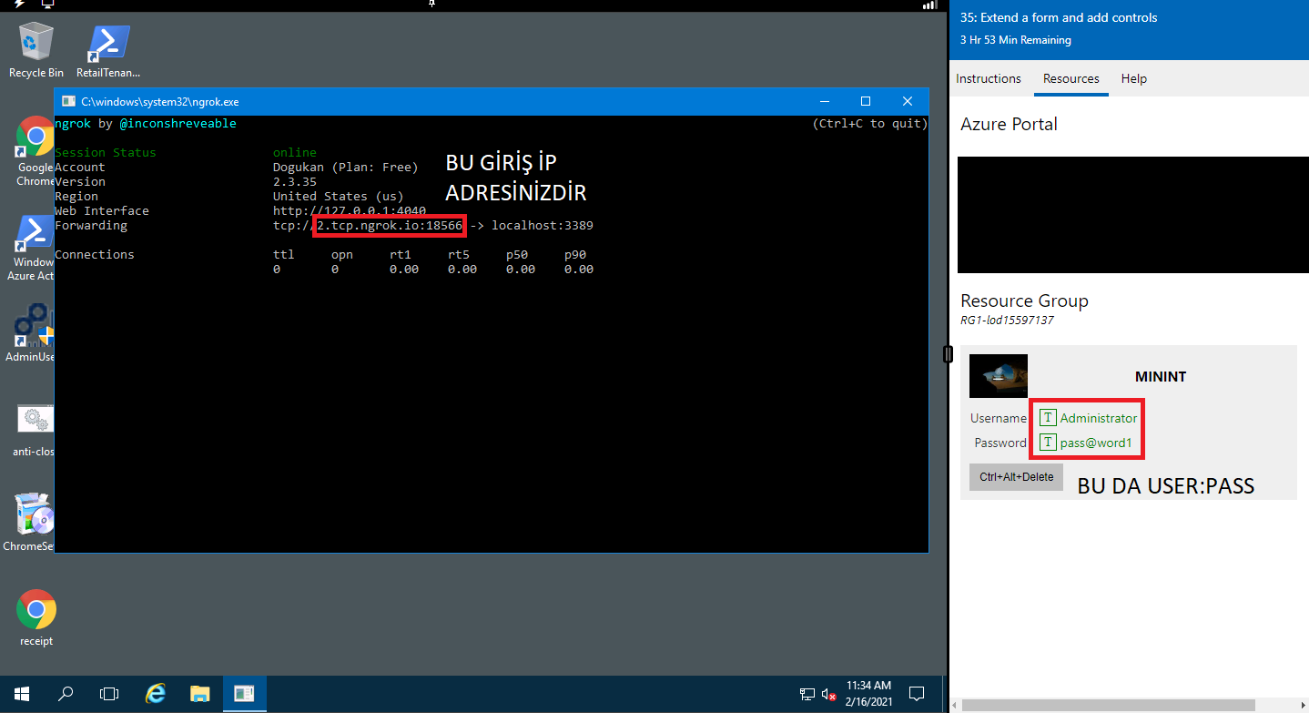Screen dimensions: 1309x713
Task: Click the network icon in system tray
Action: [x=807, y=694]
